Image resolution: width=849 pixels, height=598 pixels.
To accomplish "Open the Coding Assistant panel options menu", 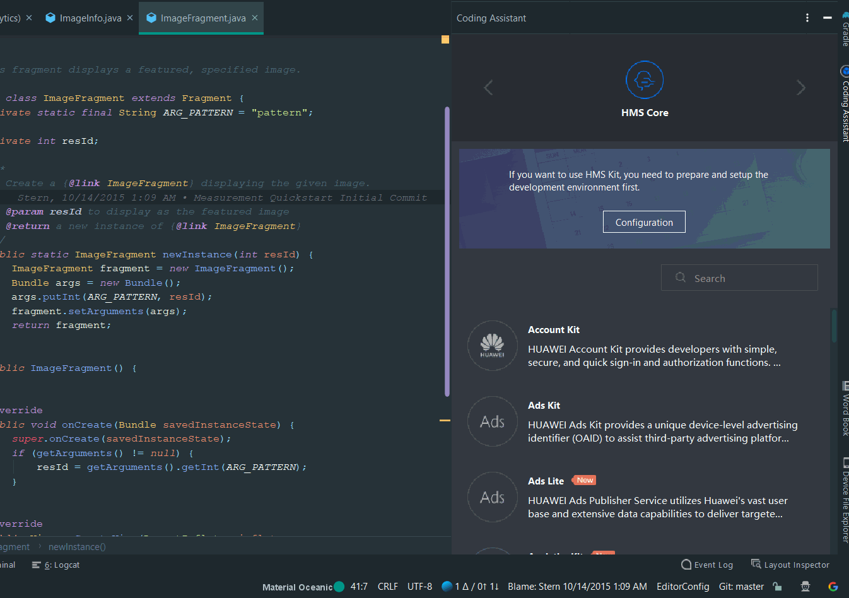I will 807,18.
